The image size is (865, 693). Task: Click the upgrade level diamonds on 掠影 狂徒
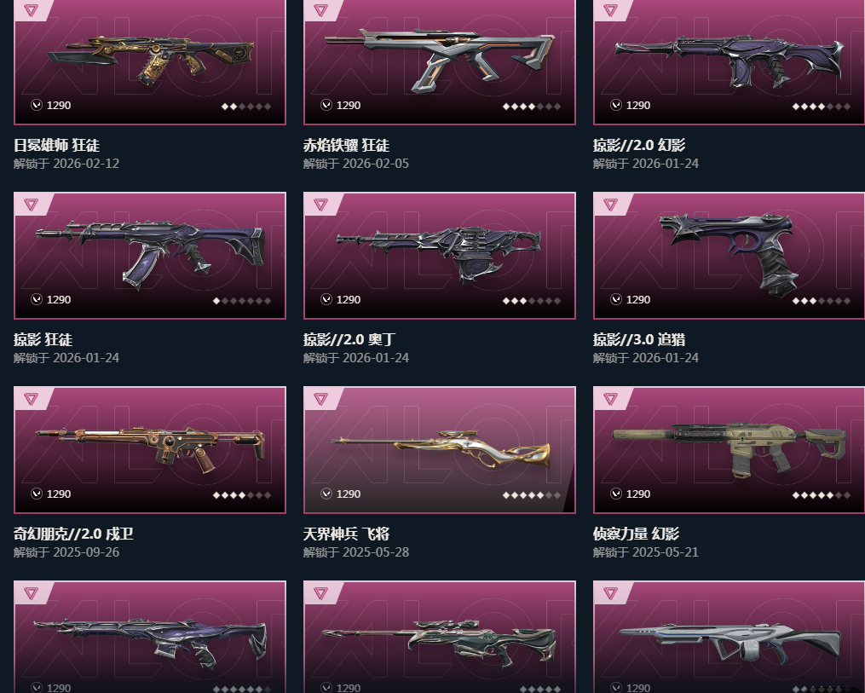(242, 301)
